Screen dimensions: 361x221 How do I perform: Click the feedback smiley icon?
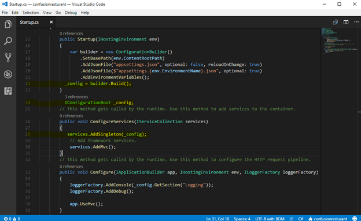(x=355, y=219)
